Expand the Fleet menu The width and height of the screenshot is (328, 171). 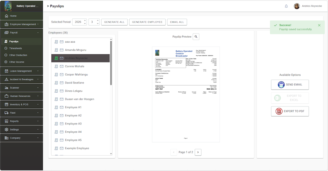click(x=22, y=113)
